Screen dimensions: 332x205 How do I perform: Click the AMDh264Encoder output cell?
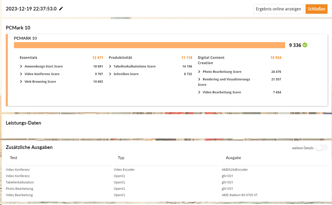coord(235,170)
